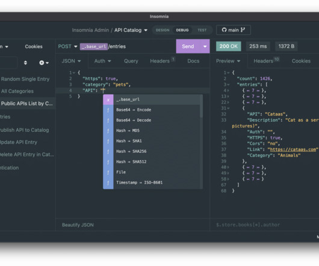
Task: Switch to the TEST mode
Action: pyautogui.click(x=202, y=30)
